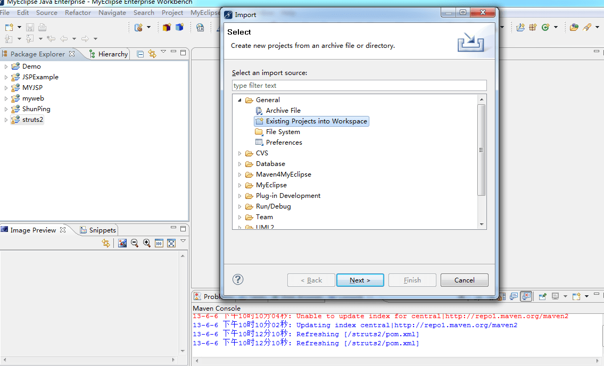Viewport: 604px width, 366px height.
Task: Click the Pin Console icon
Action: pyautogui.click(x=543, y=296)
